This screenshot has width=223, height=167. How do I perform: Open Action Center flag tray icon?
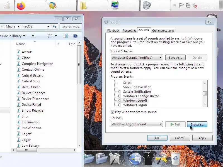[181, 5]
